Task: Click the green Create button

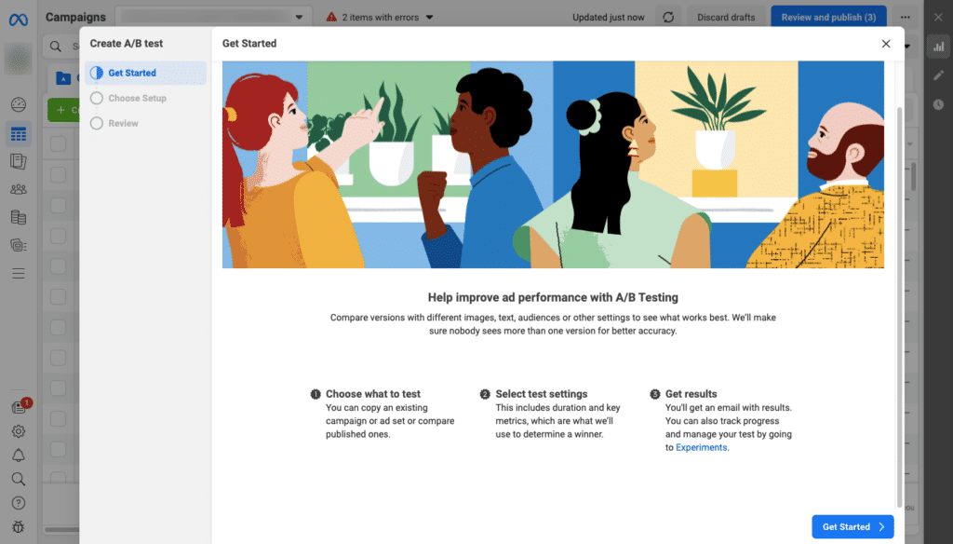Action: (64, 110)
